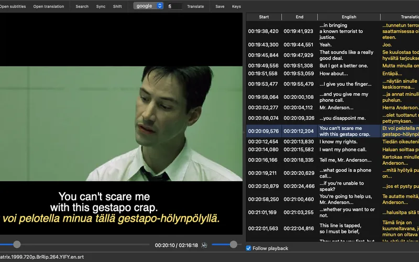Click Save in the toolbar

(x=220, y=6)
